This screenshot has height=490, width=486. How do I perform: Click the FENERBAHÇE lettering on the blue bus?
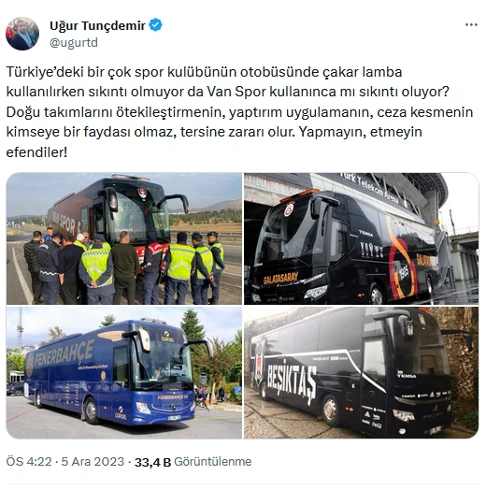(64, 354)
